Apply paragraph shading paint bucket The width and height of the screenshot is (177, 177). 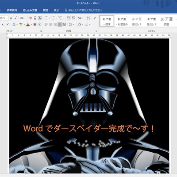(80, 24)
